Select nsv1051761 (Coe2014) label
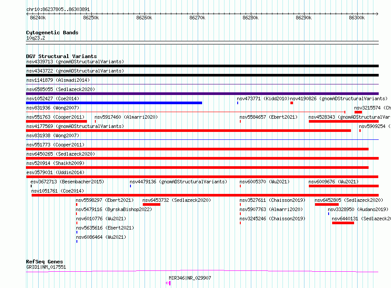The width and height of the screenshot is (391, 288). pos(58,191)
